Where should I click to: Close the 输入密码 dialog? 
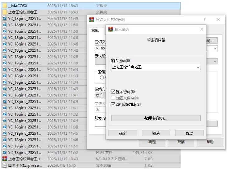coord(202,29)
